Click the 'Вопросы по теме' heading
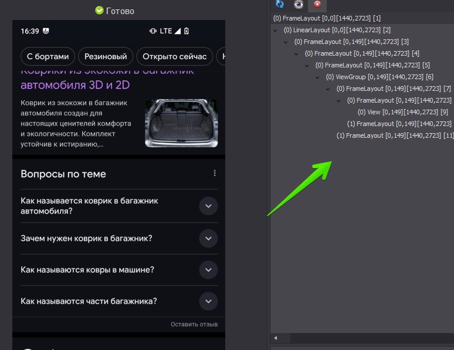This screenshot has width=454, height=350. pos(63,174)
